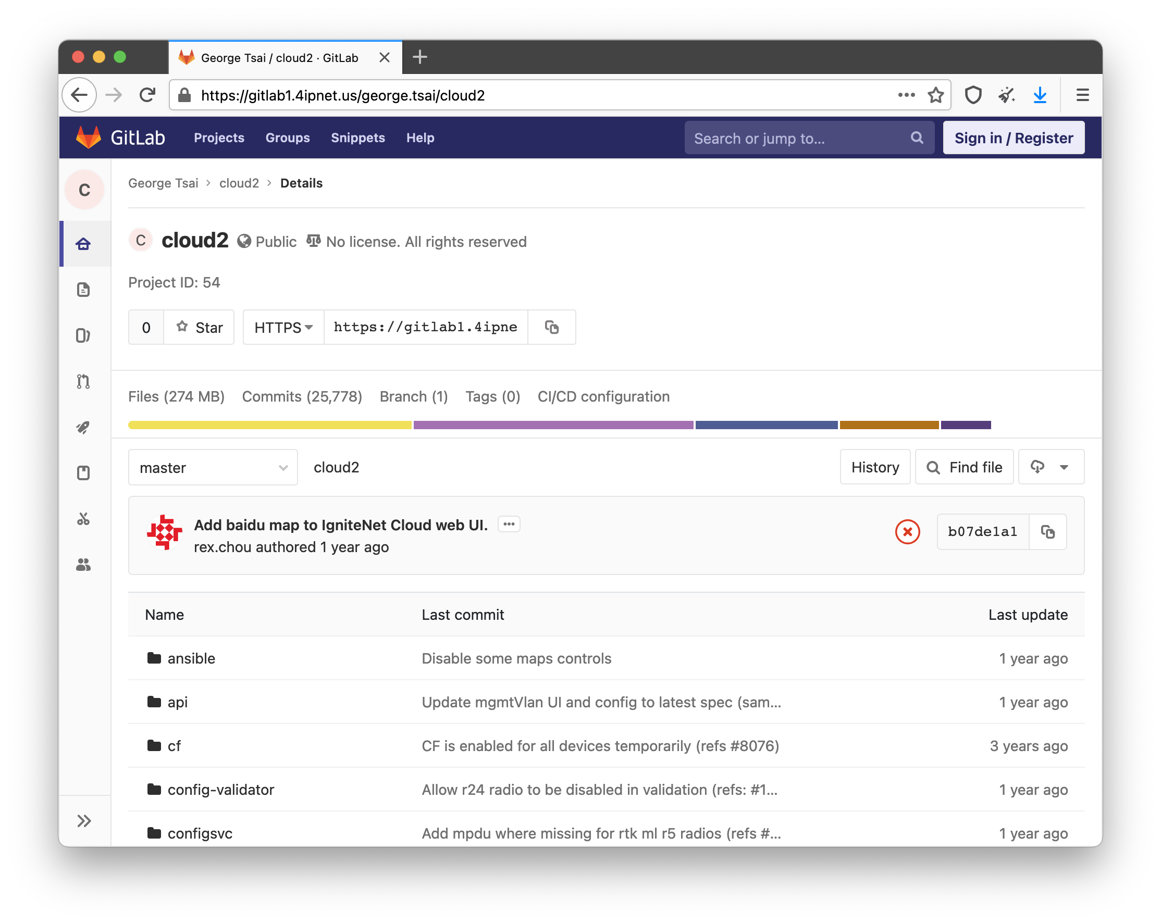Click rex.chou's commit author avatar
Viewport: 1161px width, 924px height.
click(164, 532)
